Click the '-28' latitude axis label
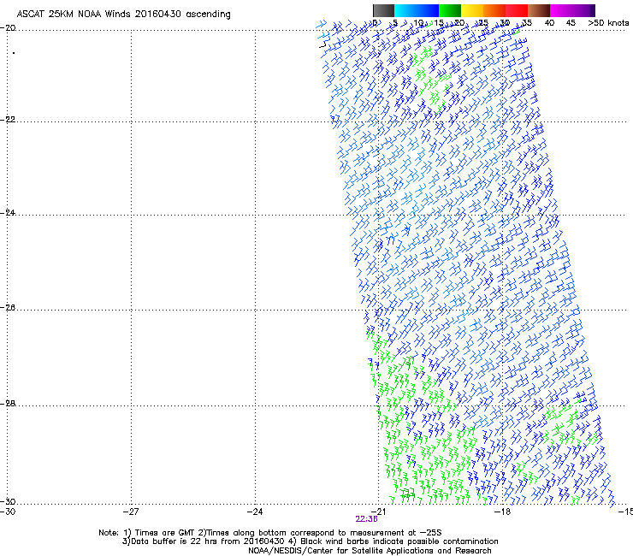 (x=8, y=404)
